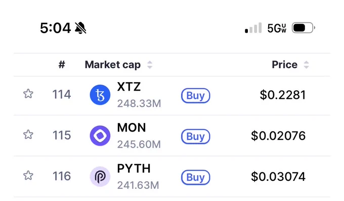Viewport: 344px width, 201px height.
Task: Toggle the star next to MON
Action: [28, 135]
